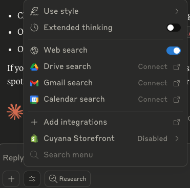Enable the Extended thinking toggle

tap(174, 28)
